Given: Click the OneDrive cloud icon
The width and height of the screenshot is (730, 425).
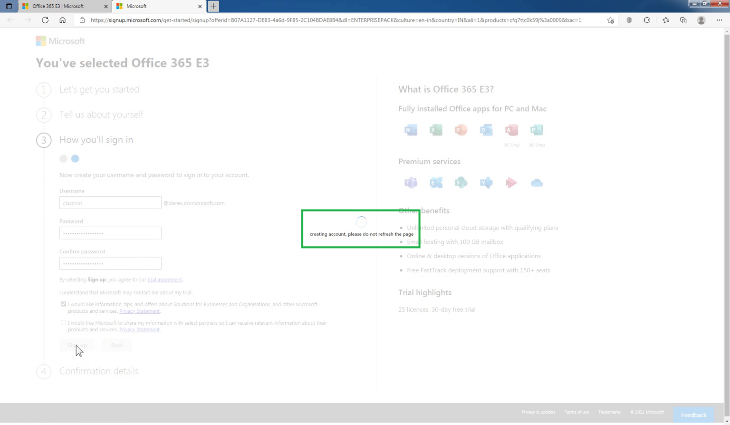Looking at the screenshot, I should click(537, 182).
